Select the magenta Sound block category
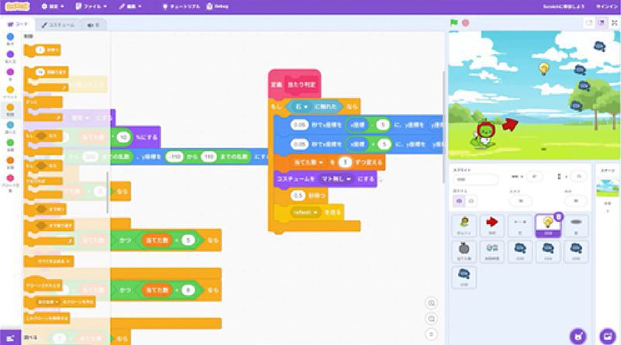Viewport: 621px width, 345px height. pos(10,74)
